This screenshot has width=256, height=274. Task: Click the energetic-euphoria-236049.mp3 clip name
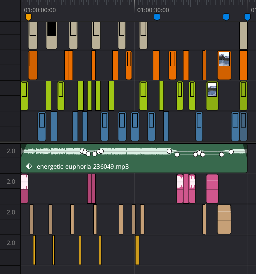tap(83, 167)
